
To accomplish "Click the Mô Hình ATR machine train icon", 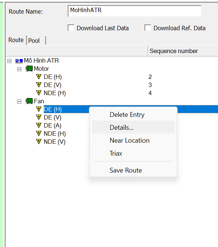I will [x=19, y=61].
